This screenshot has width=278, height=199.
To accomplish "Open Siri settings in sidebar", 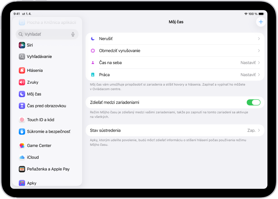I will tap(47, 45).
